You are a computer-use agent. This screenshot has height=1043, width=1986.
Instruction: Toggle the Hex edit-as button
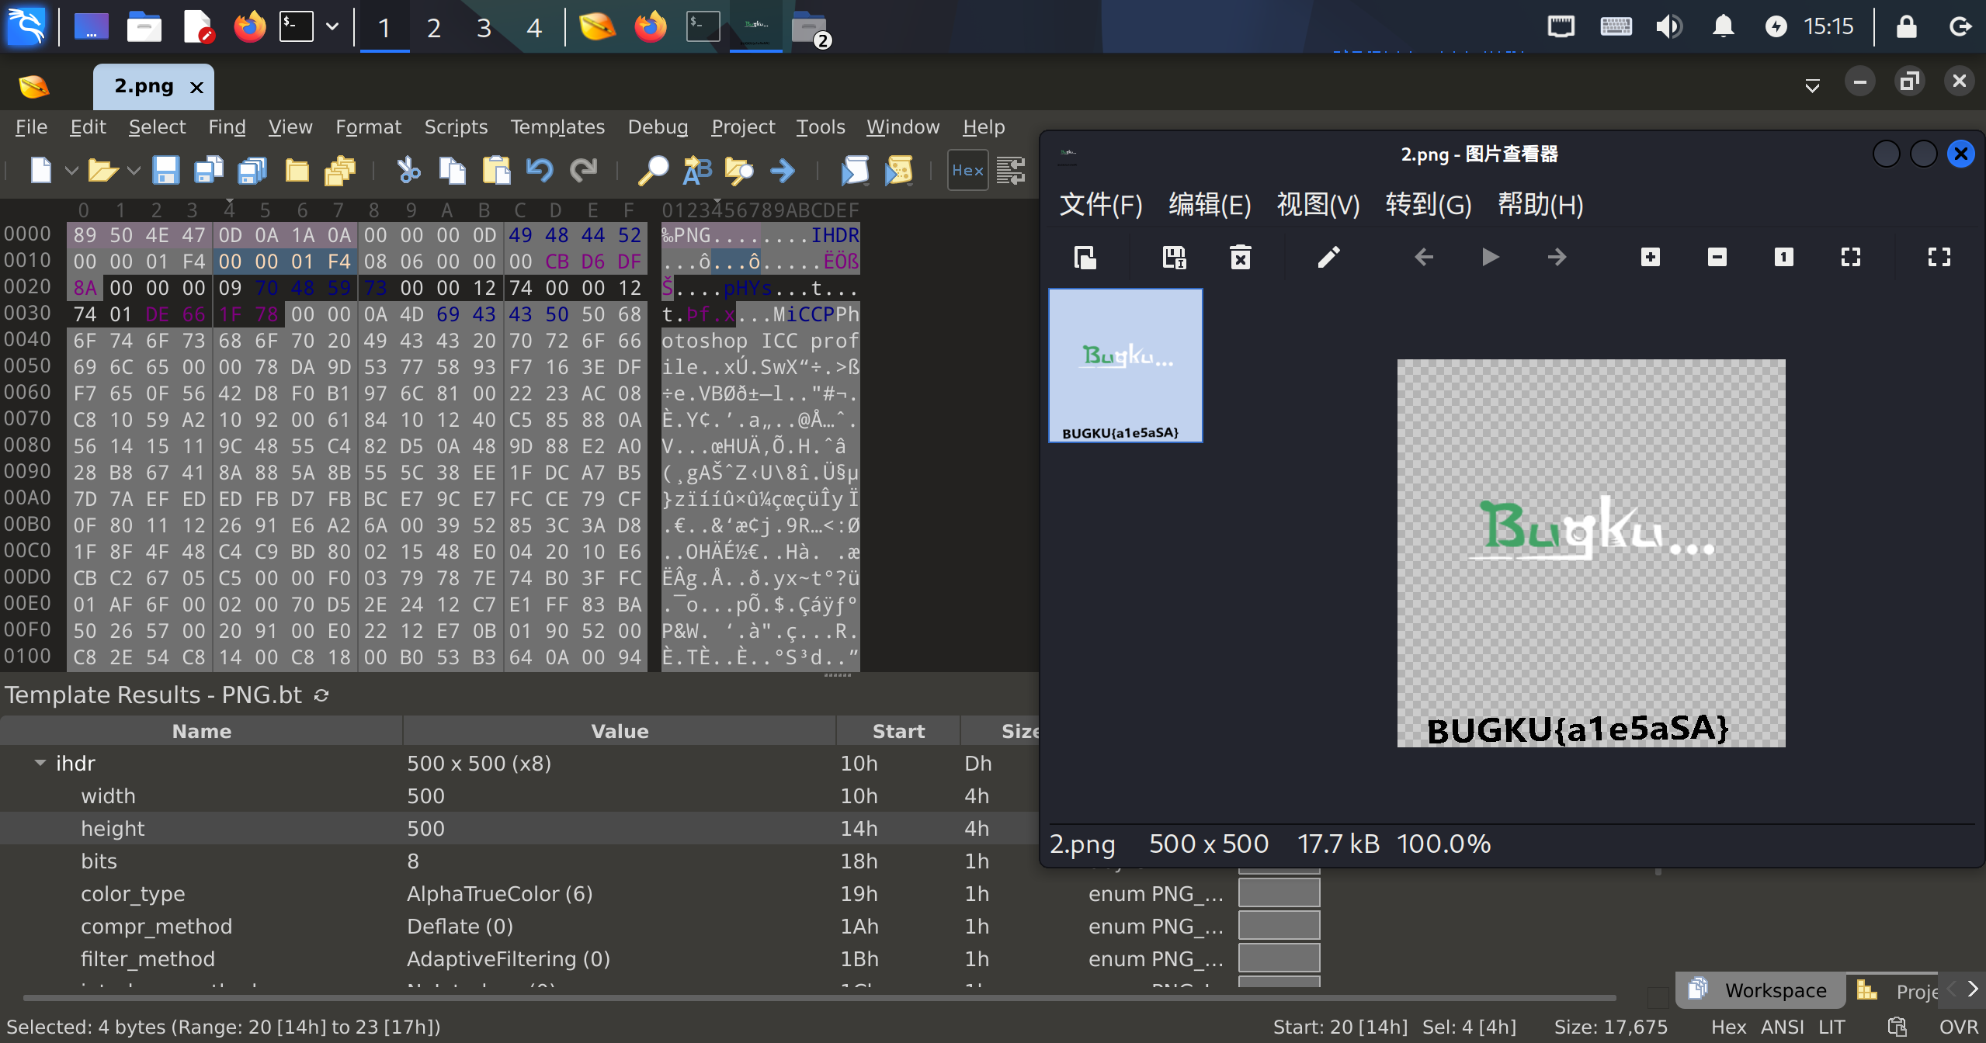tap(967, 170)
